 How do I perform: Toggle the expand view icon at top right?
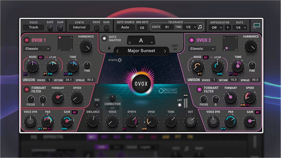pos(256,26)
